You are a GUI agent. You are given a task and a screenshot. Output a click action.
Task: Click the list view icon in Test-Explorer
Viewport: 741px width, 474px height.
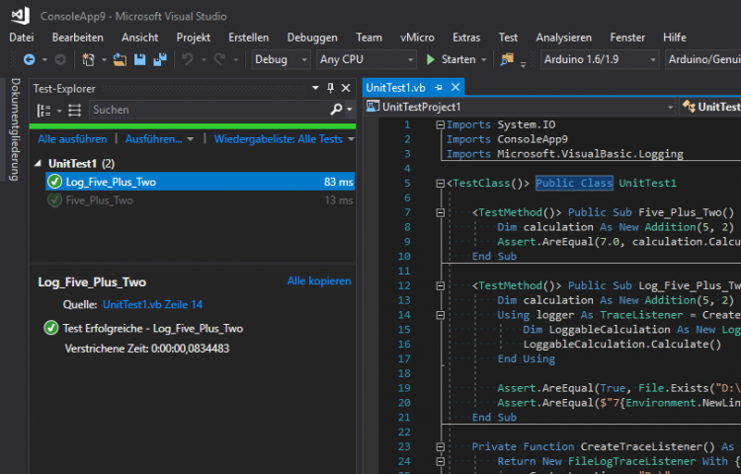tap(75, 111)
